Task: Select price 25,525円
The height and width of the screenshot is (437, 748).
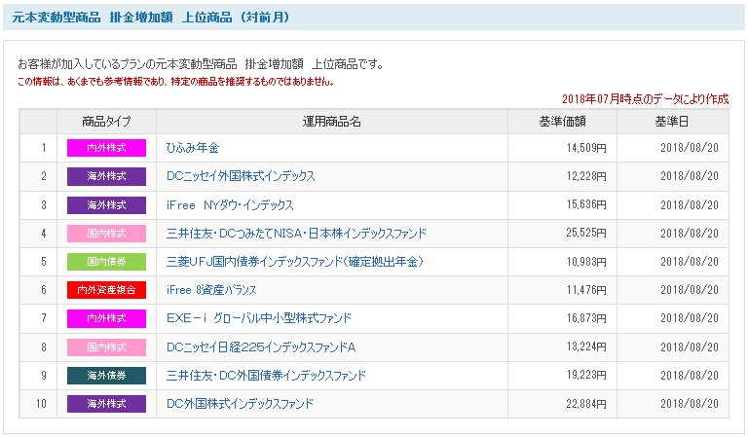Action: point(586,233)
